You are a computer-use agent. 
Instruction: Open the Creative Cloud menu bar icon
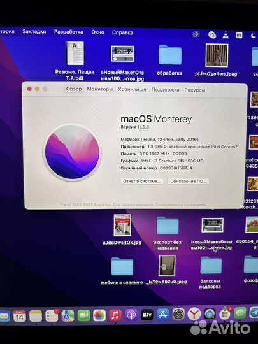pos(196,34)
